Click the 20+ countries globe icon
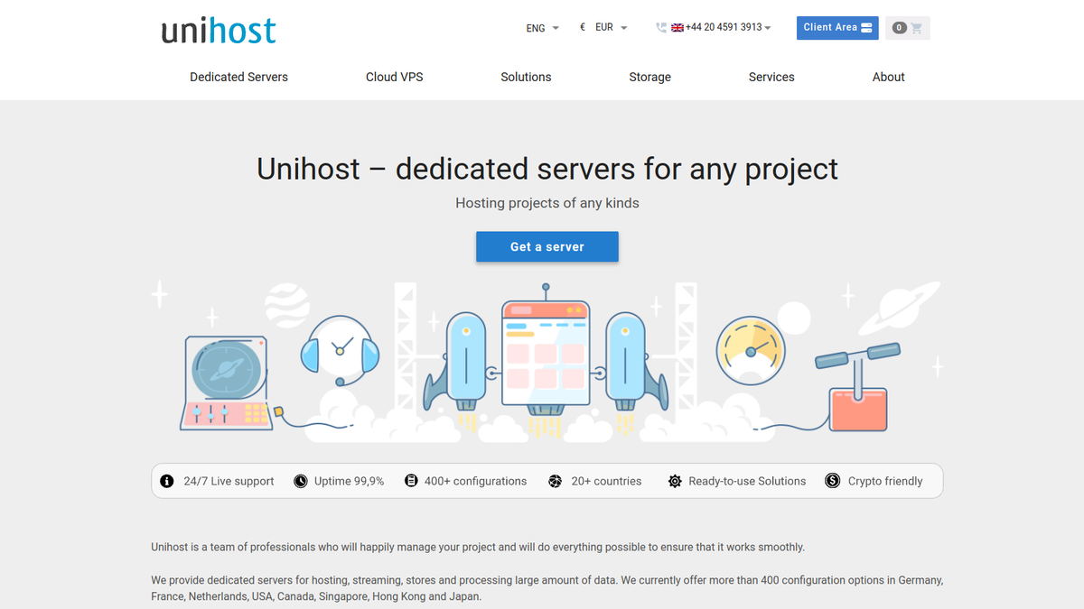 point(555,481)
